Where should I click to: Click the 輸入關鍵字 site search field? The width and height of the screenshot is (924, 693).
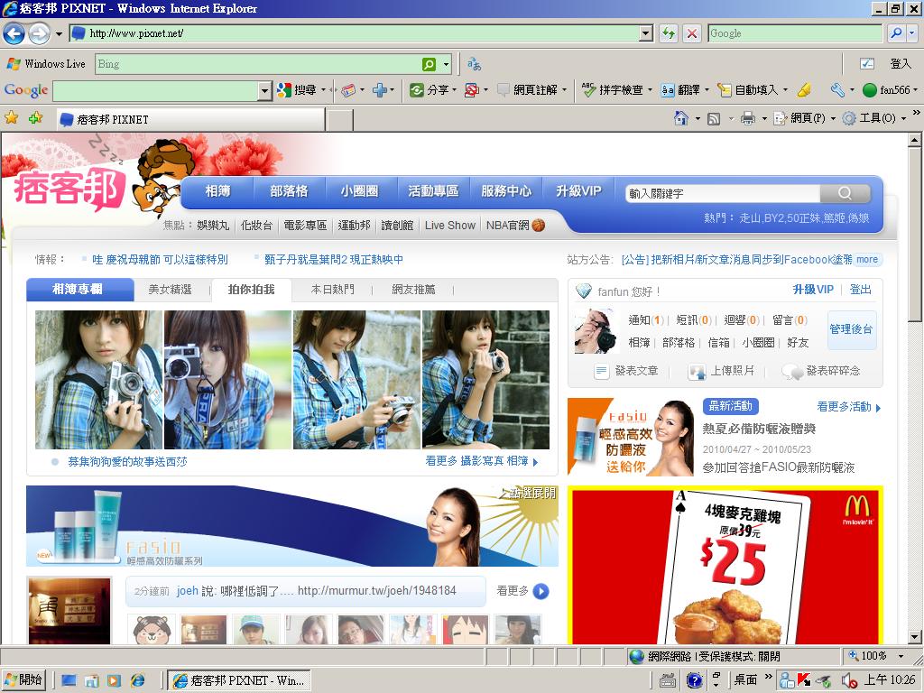coord(723,193)
